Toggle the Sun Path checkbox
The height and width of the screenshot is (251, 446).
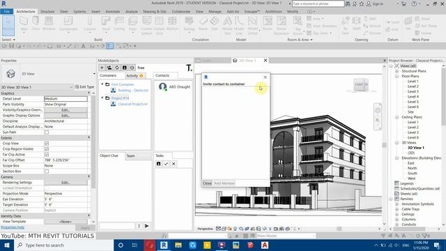tap(47, 132)
